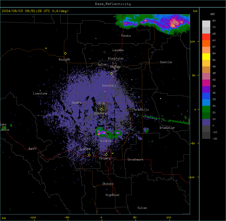Select the yellow 51-54 dBZ legend swatch
Screen dimensions: 226x221
coord(206,57)
